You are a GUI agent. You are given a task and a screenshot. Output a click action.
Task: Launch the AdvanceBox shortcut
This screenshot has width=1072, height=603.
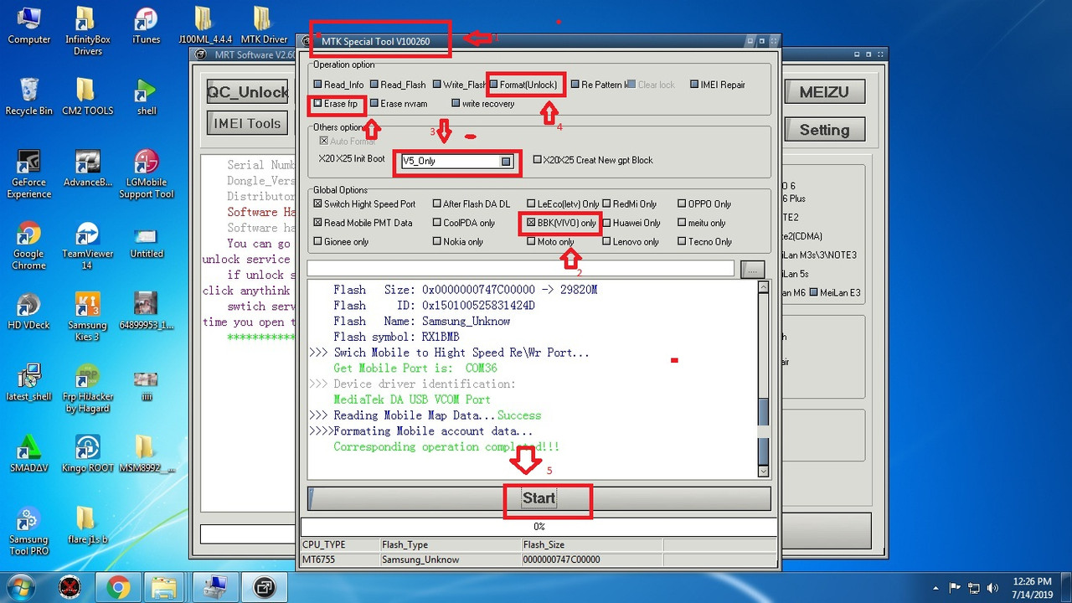[x=88, y=167]
